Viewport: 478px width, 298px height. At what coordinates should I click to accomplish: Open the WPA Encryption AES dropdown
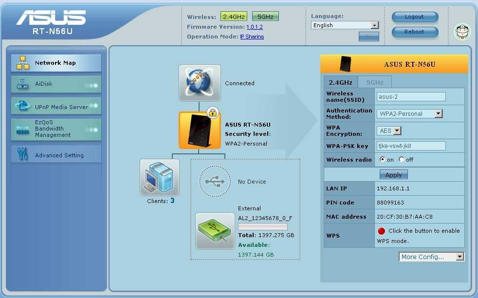389,131
